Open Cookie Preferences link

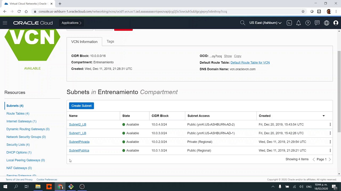click(x=47, y=180)
